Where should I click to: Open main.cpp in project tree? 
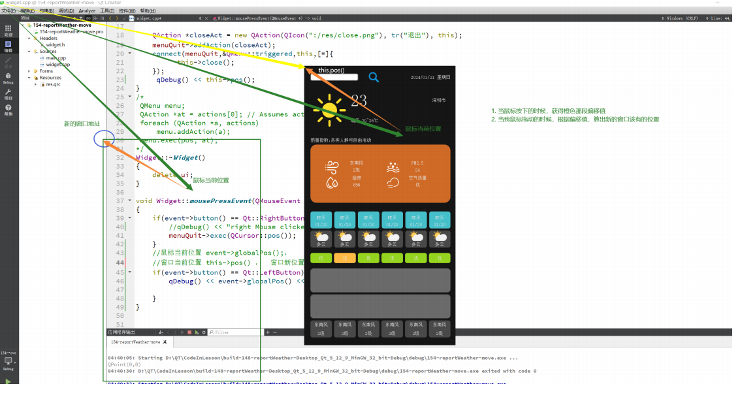[56, 57]
